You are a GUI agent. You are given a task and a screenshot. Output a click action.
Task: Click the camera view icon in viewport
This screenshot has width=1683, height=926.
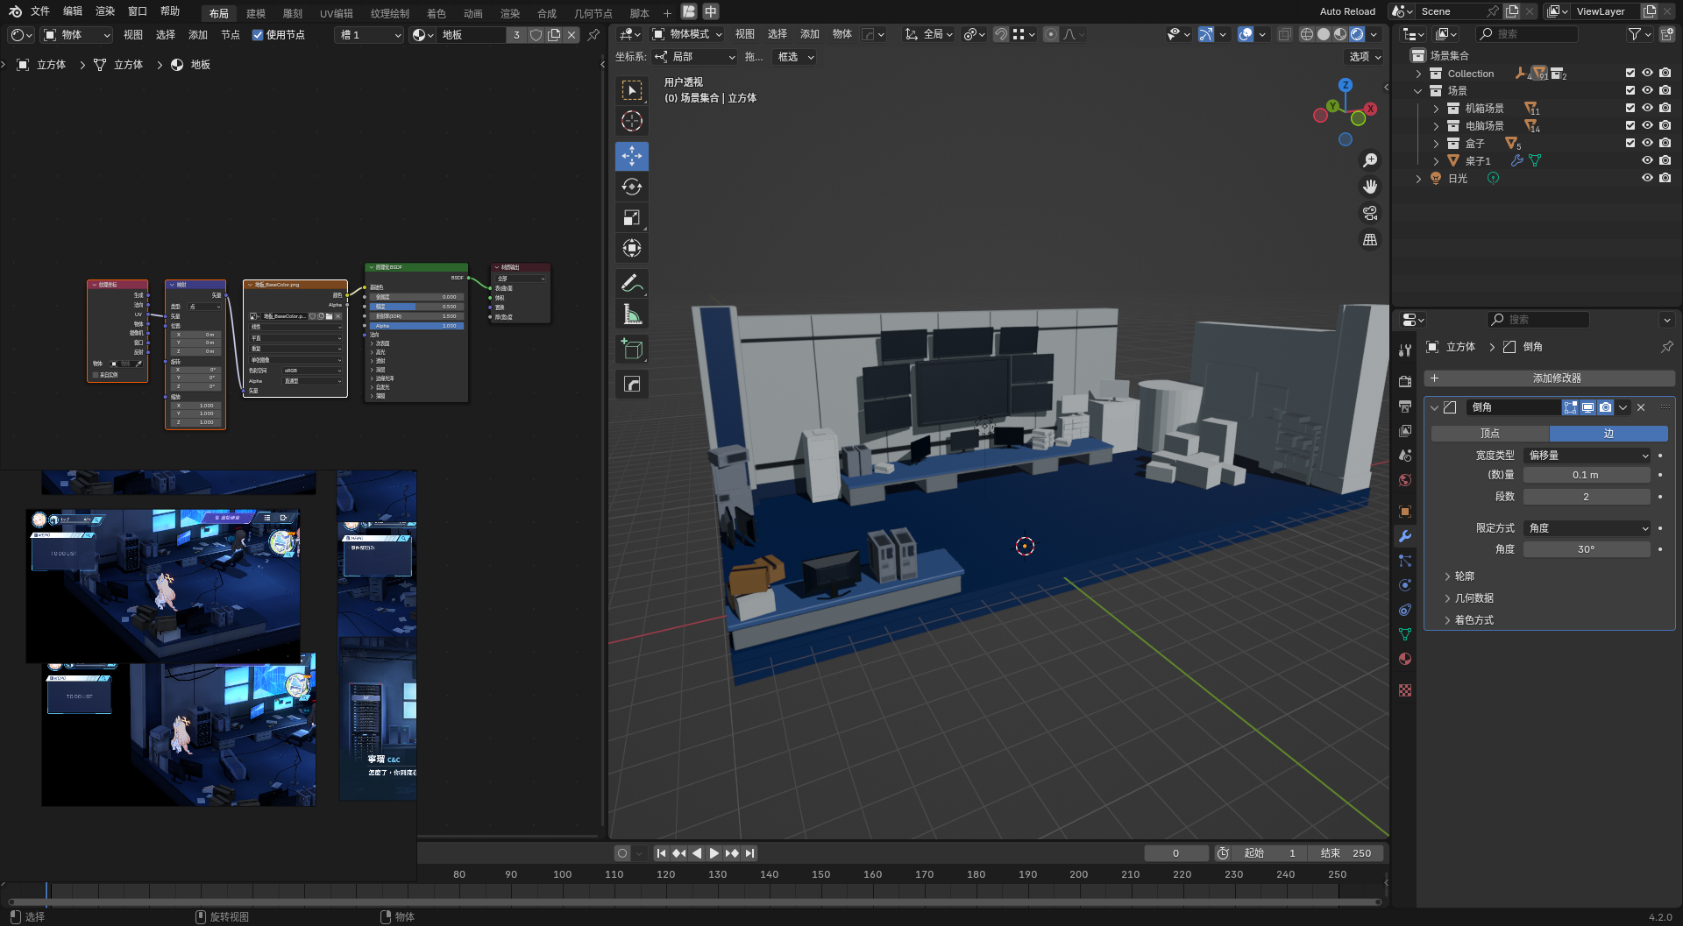click(1369, 213)
